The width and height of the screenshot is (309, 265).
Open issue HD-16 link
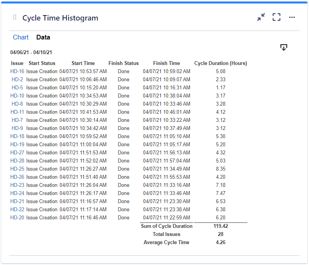(x=17, y=72)
